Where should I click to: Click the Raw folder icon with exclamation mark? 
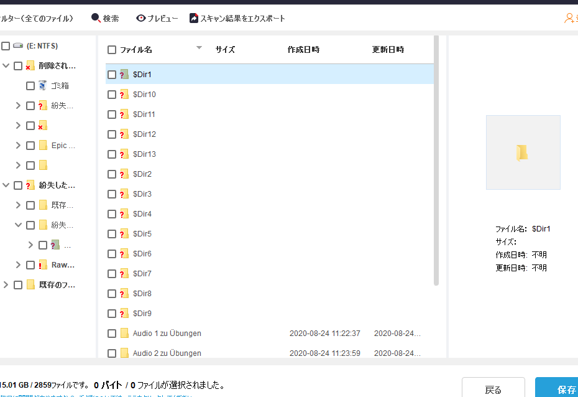coord(42,265)
